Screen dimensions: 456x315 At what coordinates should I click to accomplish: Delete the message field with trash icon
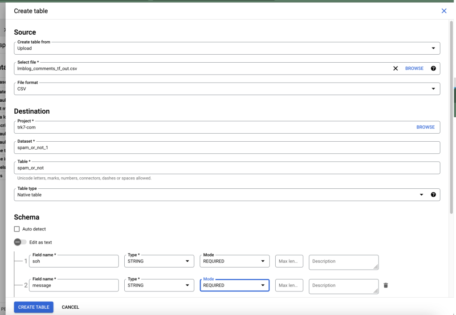tap(386, 285)
